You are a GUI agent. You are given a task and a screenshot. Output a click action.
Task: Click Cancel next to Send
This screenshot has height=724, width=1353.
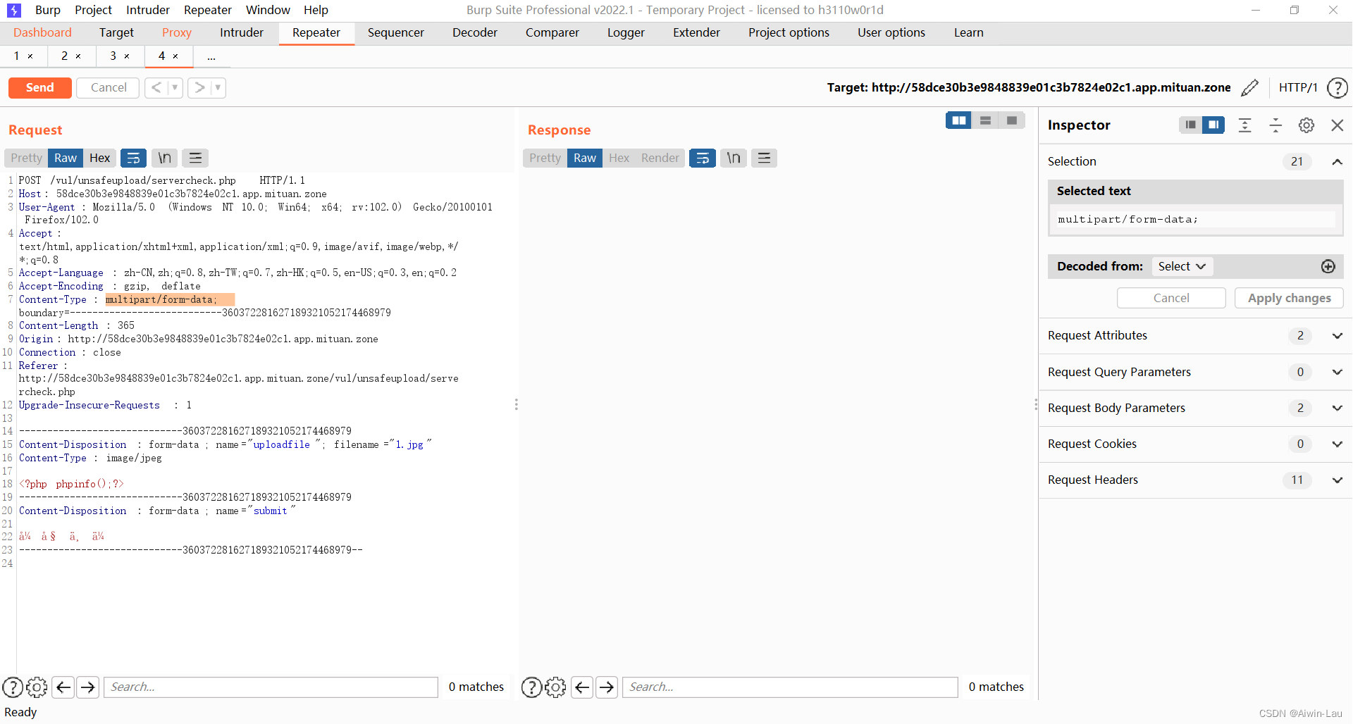point(109,87)
